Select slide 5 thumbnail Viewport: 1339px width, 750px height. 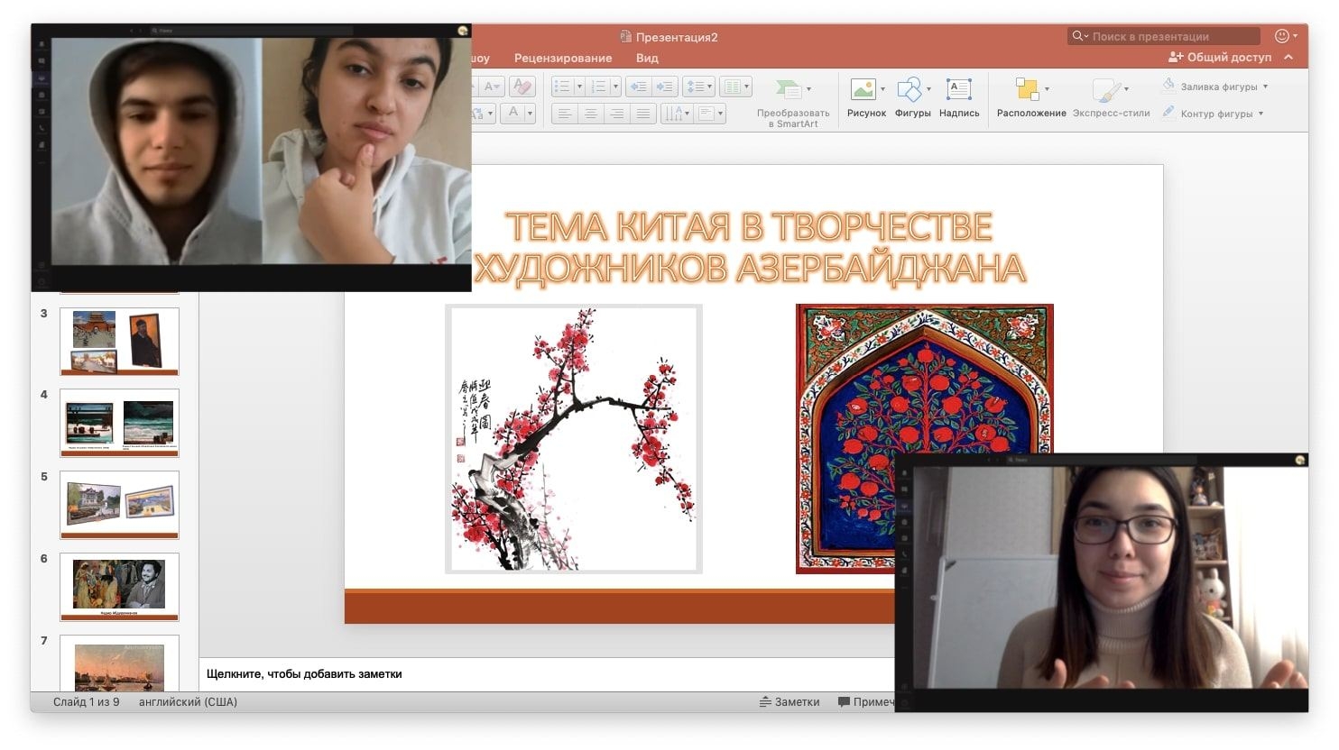click(119, 505)
